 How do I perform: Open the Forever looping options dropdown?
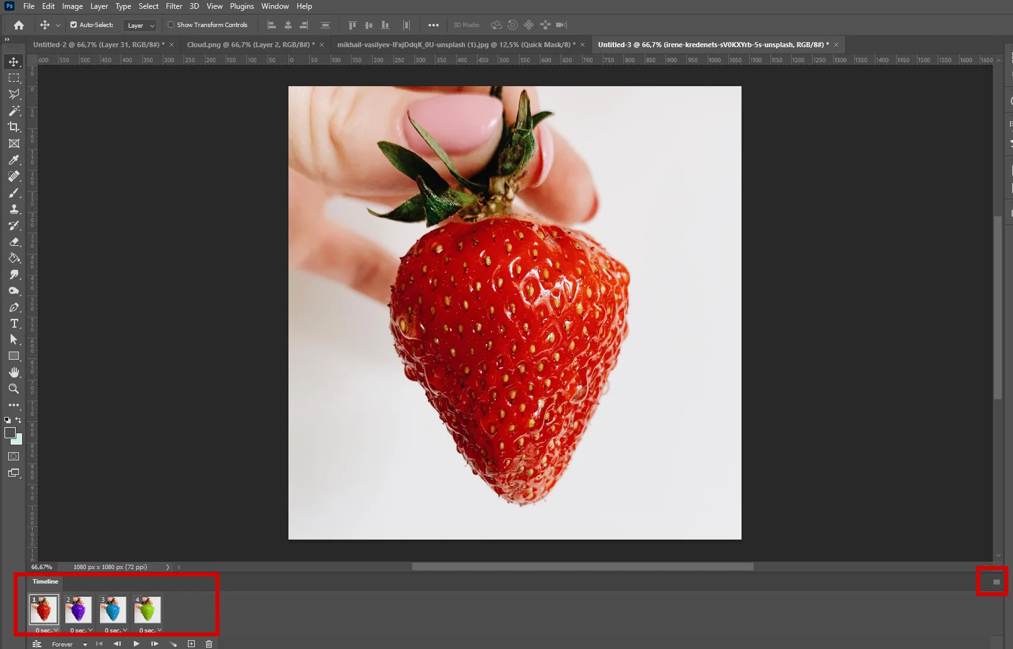pos(69,644)
